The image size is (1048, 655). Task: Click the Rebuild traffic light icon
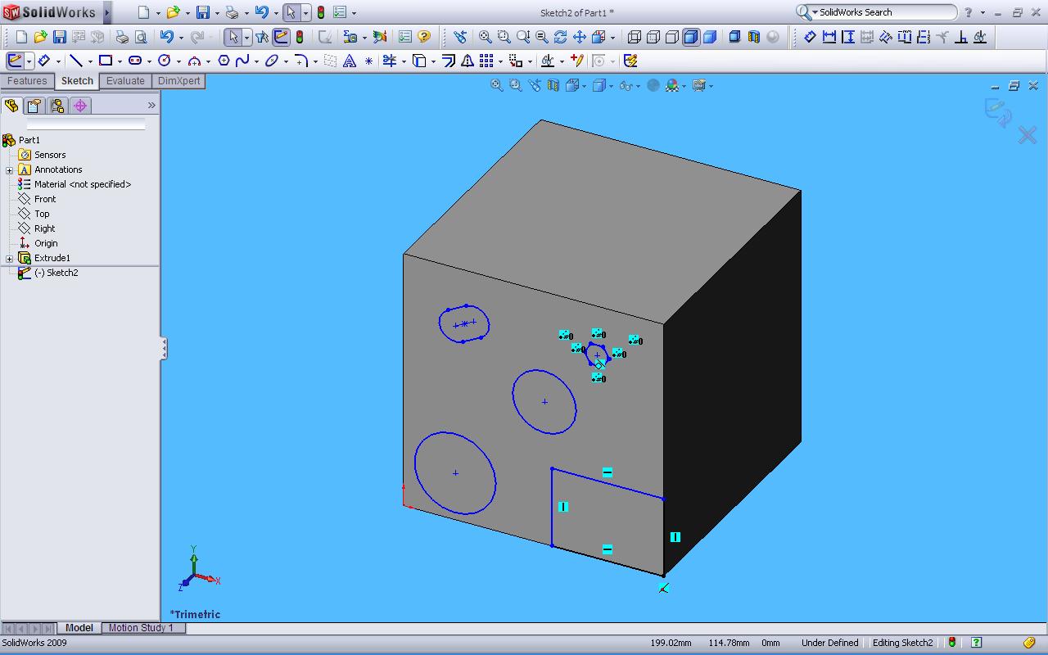(320, 12)
